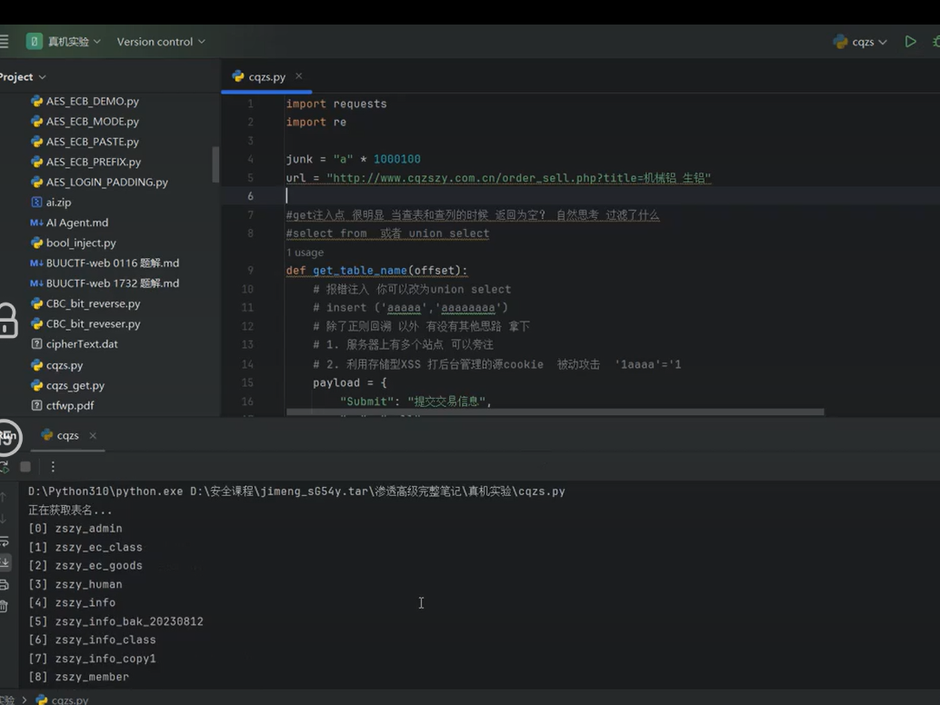Click console path D:\Python310\python.exe line

point(296,492)
